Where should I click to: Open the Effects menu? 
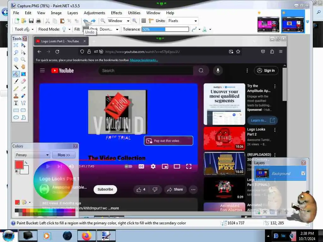(116, 13)
